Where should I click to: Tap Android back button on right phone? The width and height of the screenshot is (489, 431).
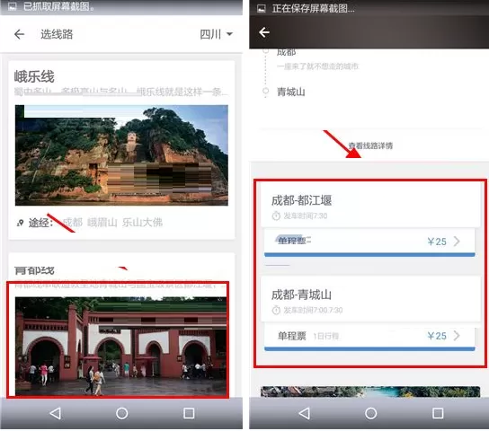click(305, 414)
